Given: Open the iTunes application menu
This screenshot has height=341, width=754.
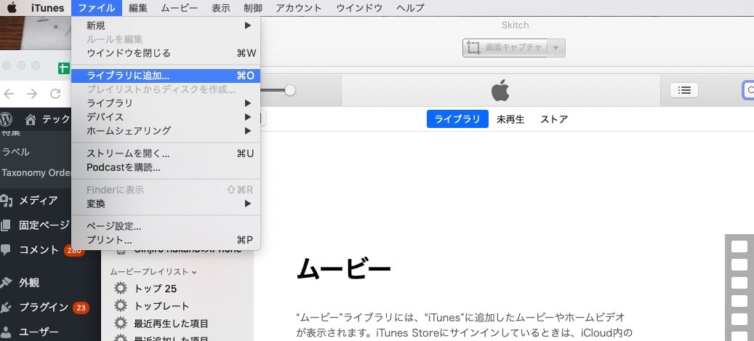Looking at the screenshot, I should coord(47,8).
